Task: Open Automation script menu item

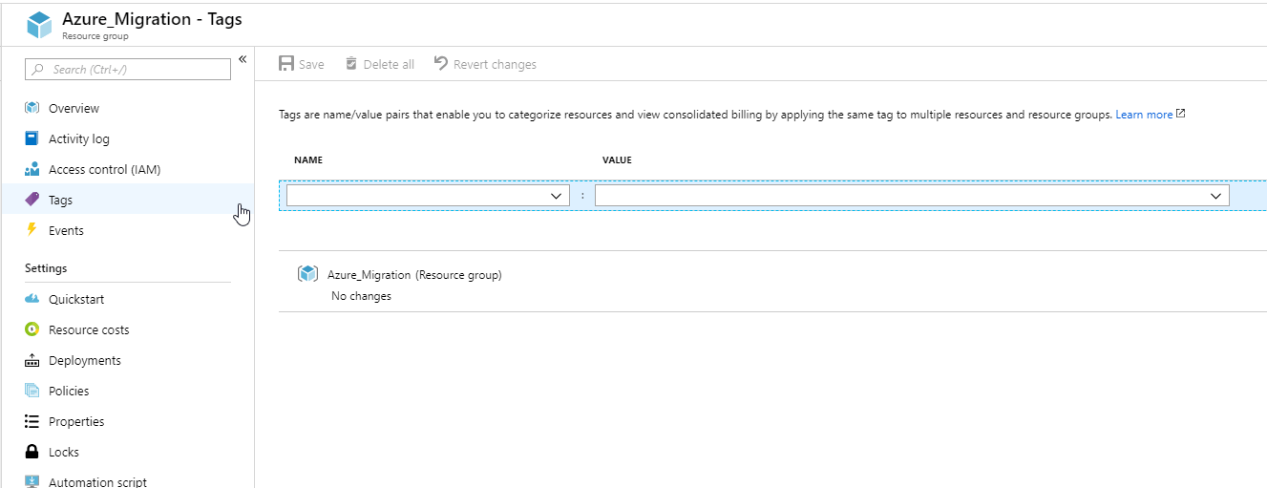Action: [97, 481]
